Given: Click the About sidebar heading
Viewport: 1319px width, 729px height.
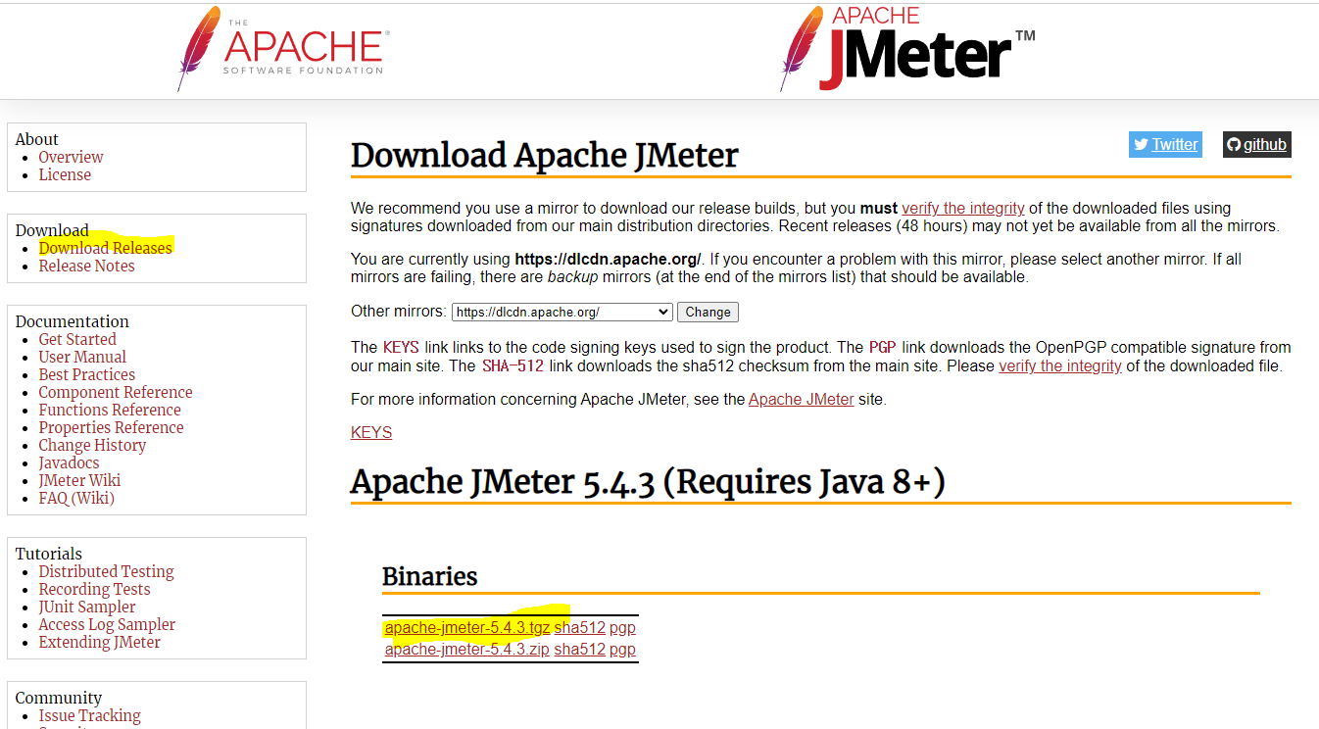Looking at the screenshot, I should [x=37, y=139].
